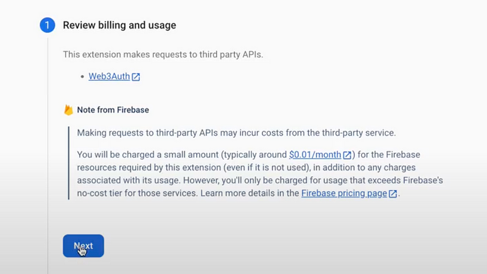Open the Web3Auth link
The width and height of the screenshot is (487, 274).
point(109,77)
